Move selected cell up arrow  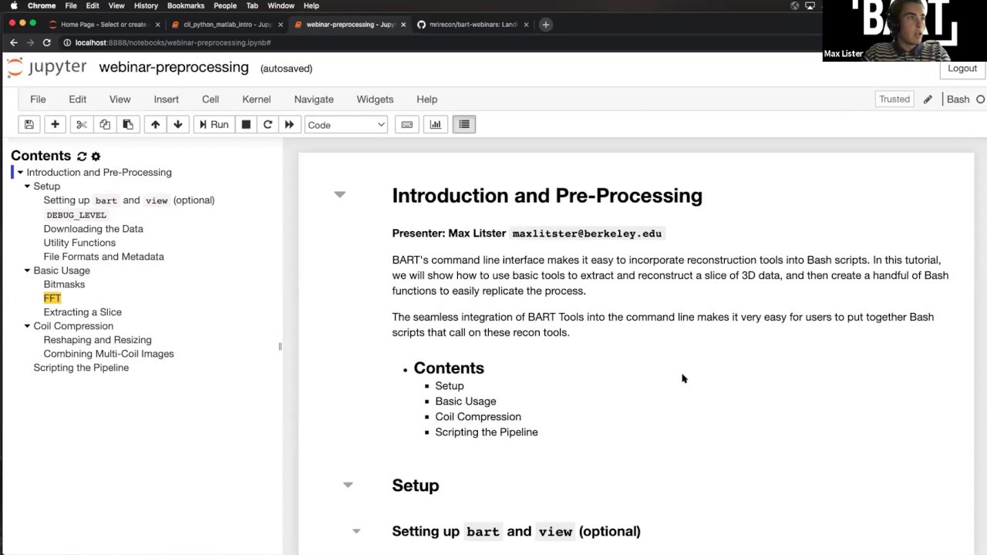(x=155, y=125)
